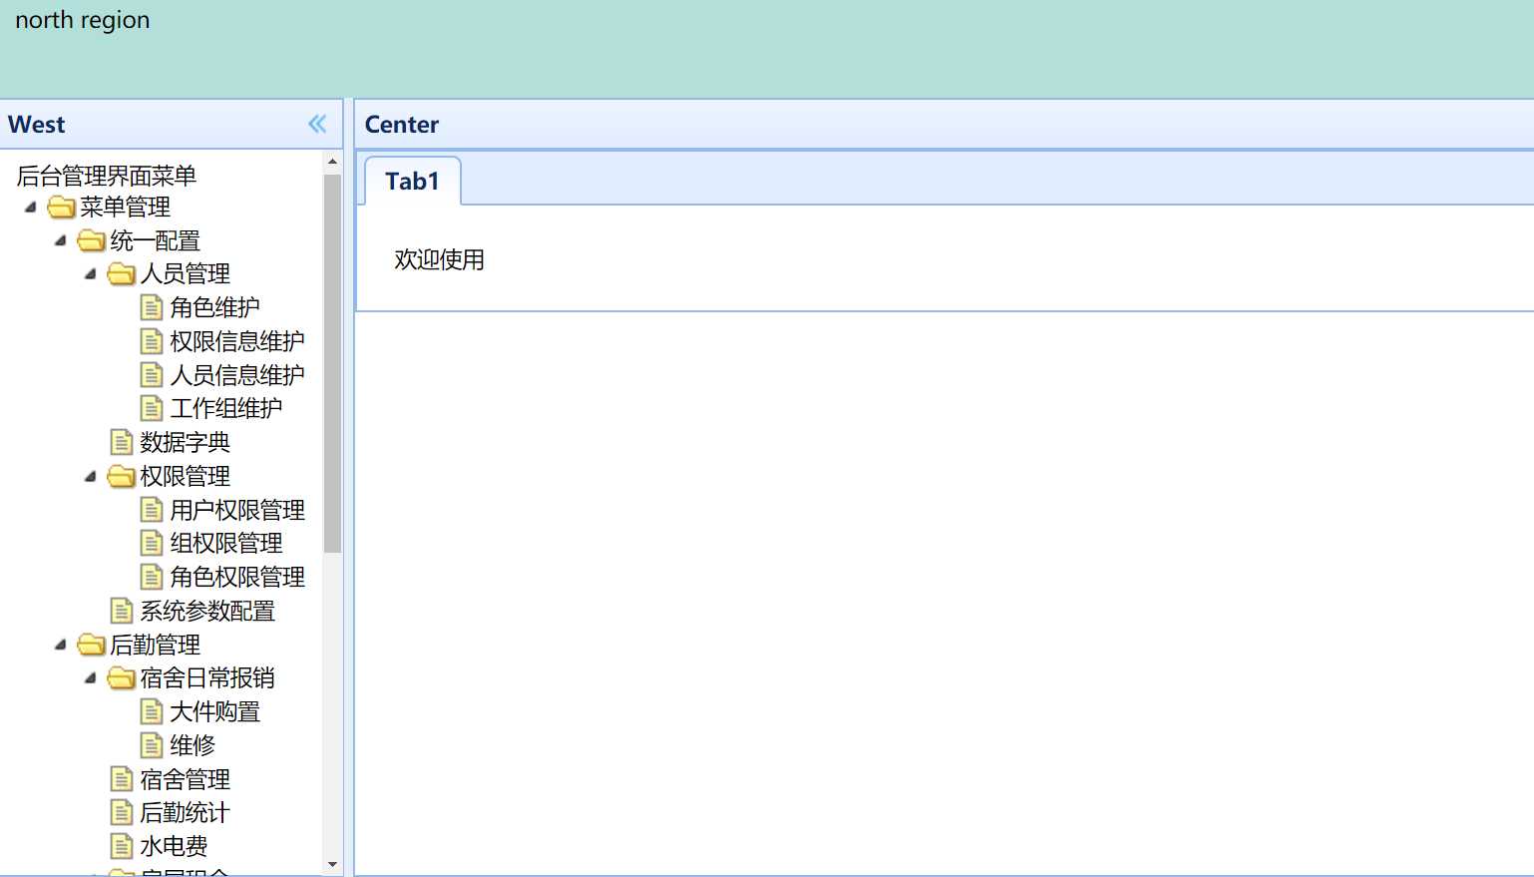Click the 统一配置 folder icon
The image size is (1534, 877).
92,240
